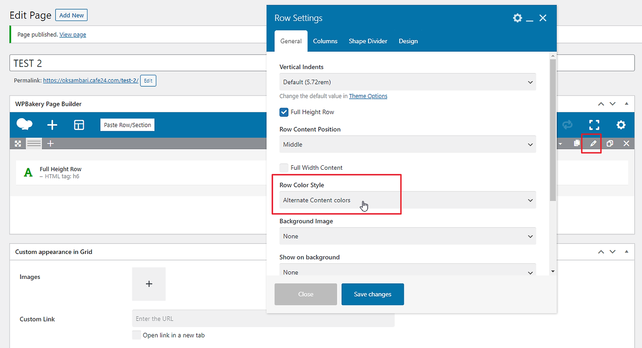Viewport: 642px width, 348px height.
Task: Click the Row Settings scrollbar thumb
Action: point(553,129)
